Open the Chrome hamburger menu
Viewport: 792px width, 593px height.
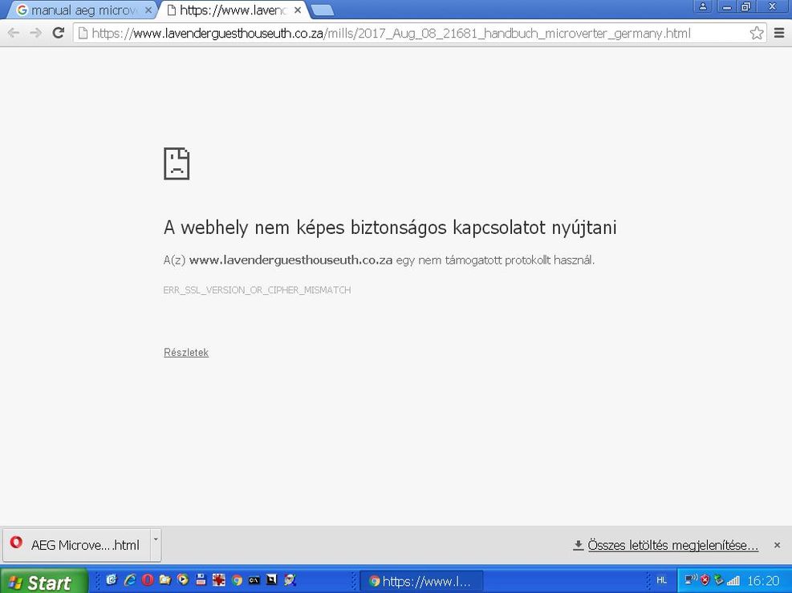779,33
